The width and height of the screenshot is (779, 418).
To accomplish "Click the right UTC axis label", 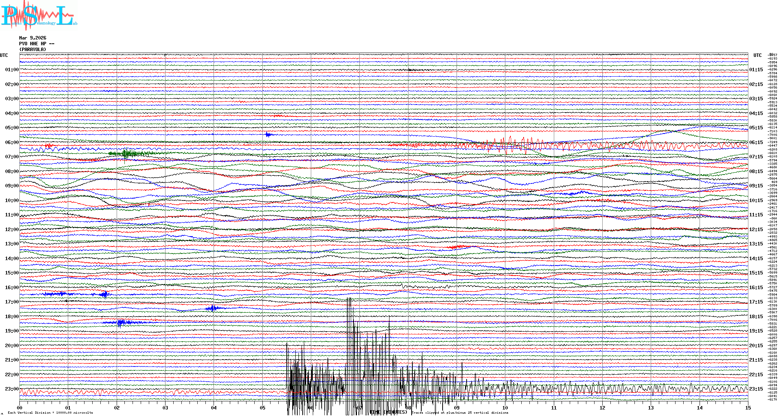I will point(757,55).
